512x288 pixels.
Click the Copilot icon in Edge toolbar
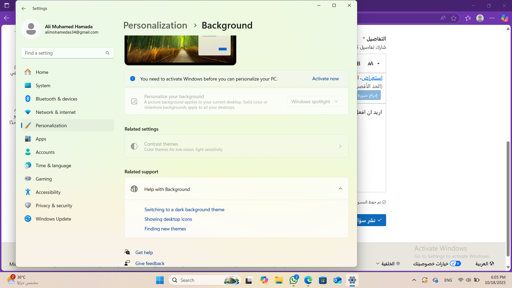coord(505,18)
